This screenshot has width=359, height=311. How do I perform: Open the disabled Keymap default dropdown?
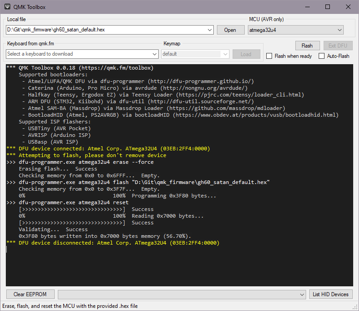[225, 54]
